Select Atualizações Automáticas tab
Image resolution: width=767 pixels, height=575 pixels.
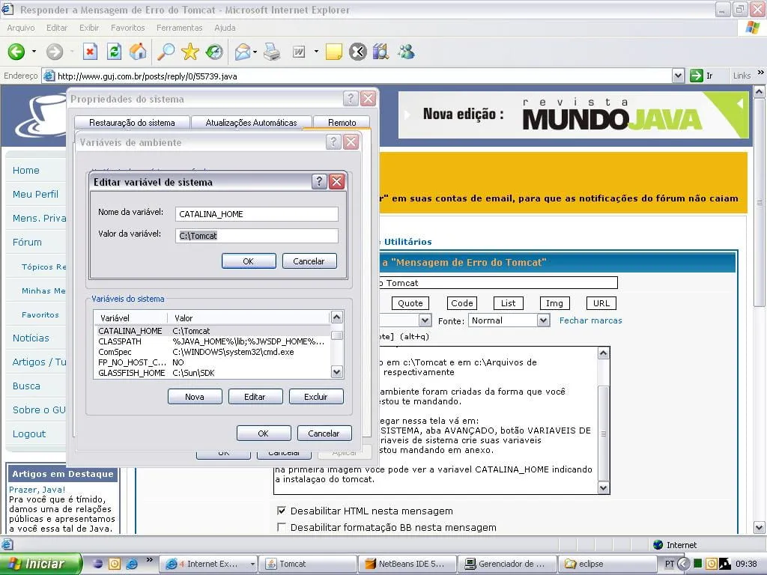(x=251, y=122)
